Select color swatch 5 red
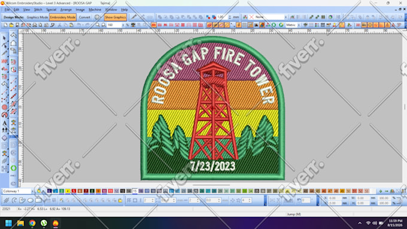407x229 pixels. click(x=74, y=191)
